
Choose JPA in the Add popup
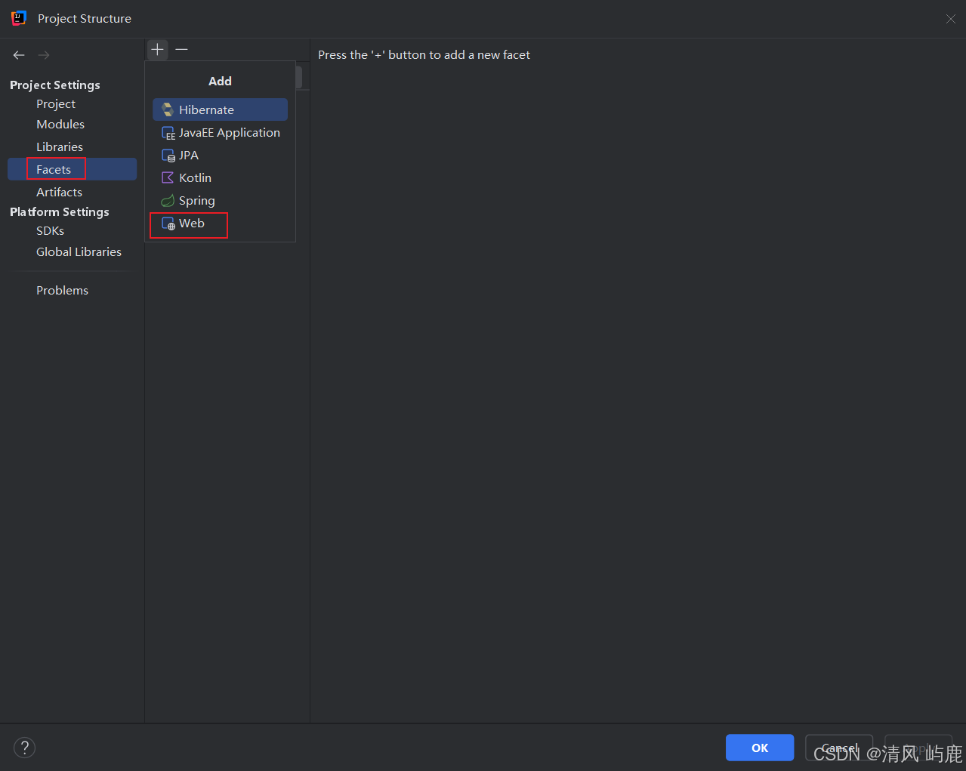tap(220, 155)
